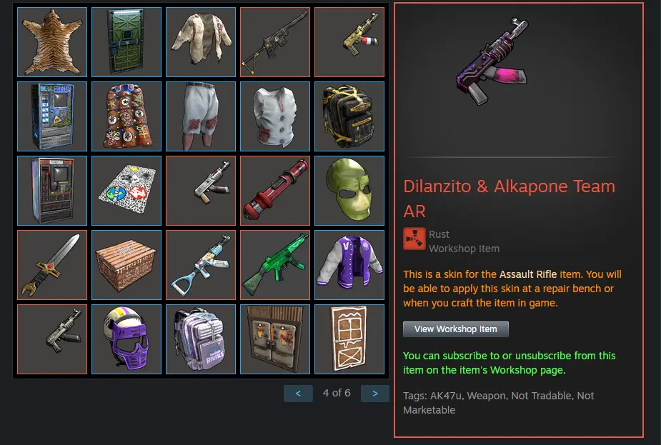Choose the green MP5 submachine gun skin
The height and width of the screenshot is (445, 661).
click(275, 264)
